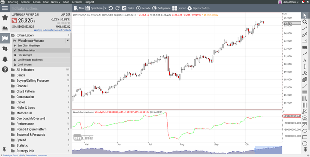310x157 pixels.
Task: Open the Layout button
Action: (x=179, y=8)
